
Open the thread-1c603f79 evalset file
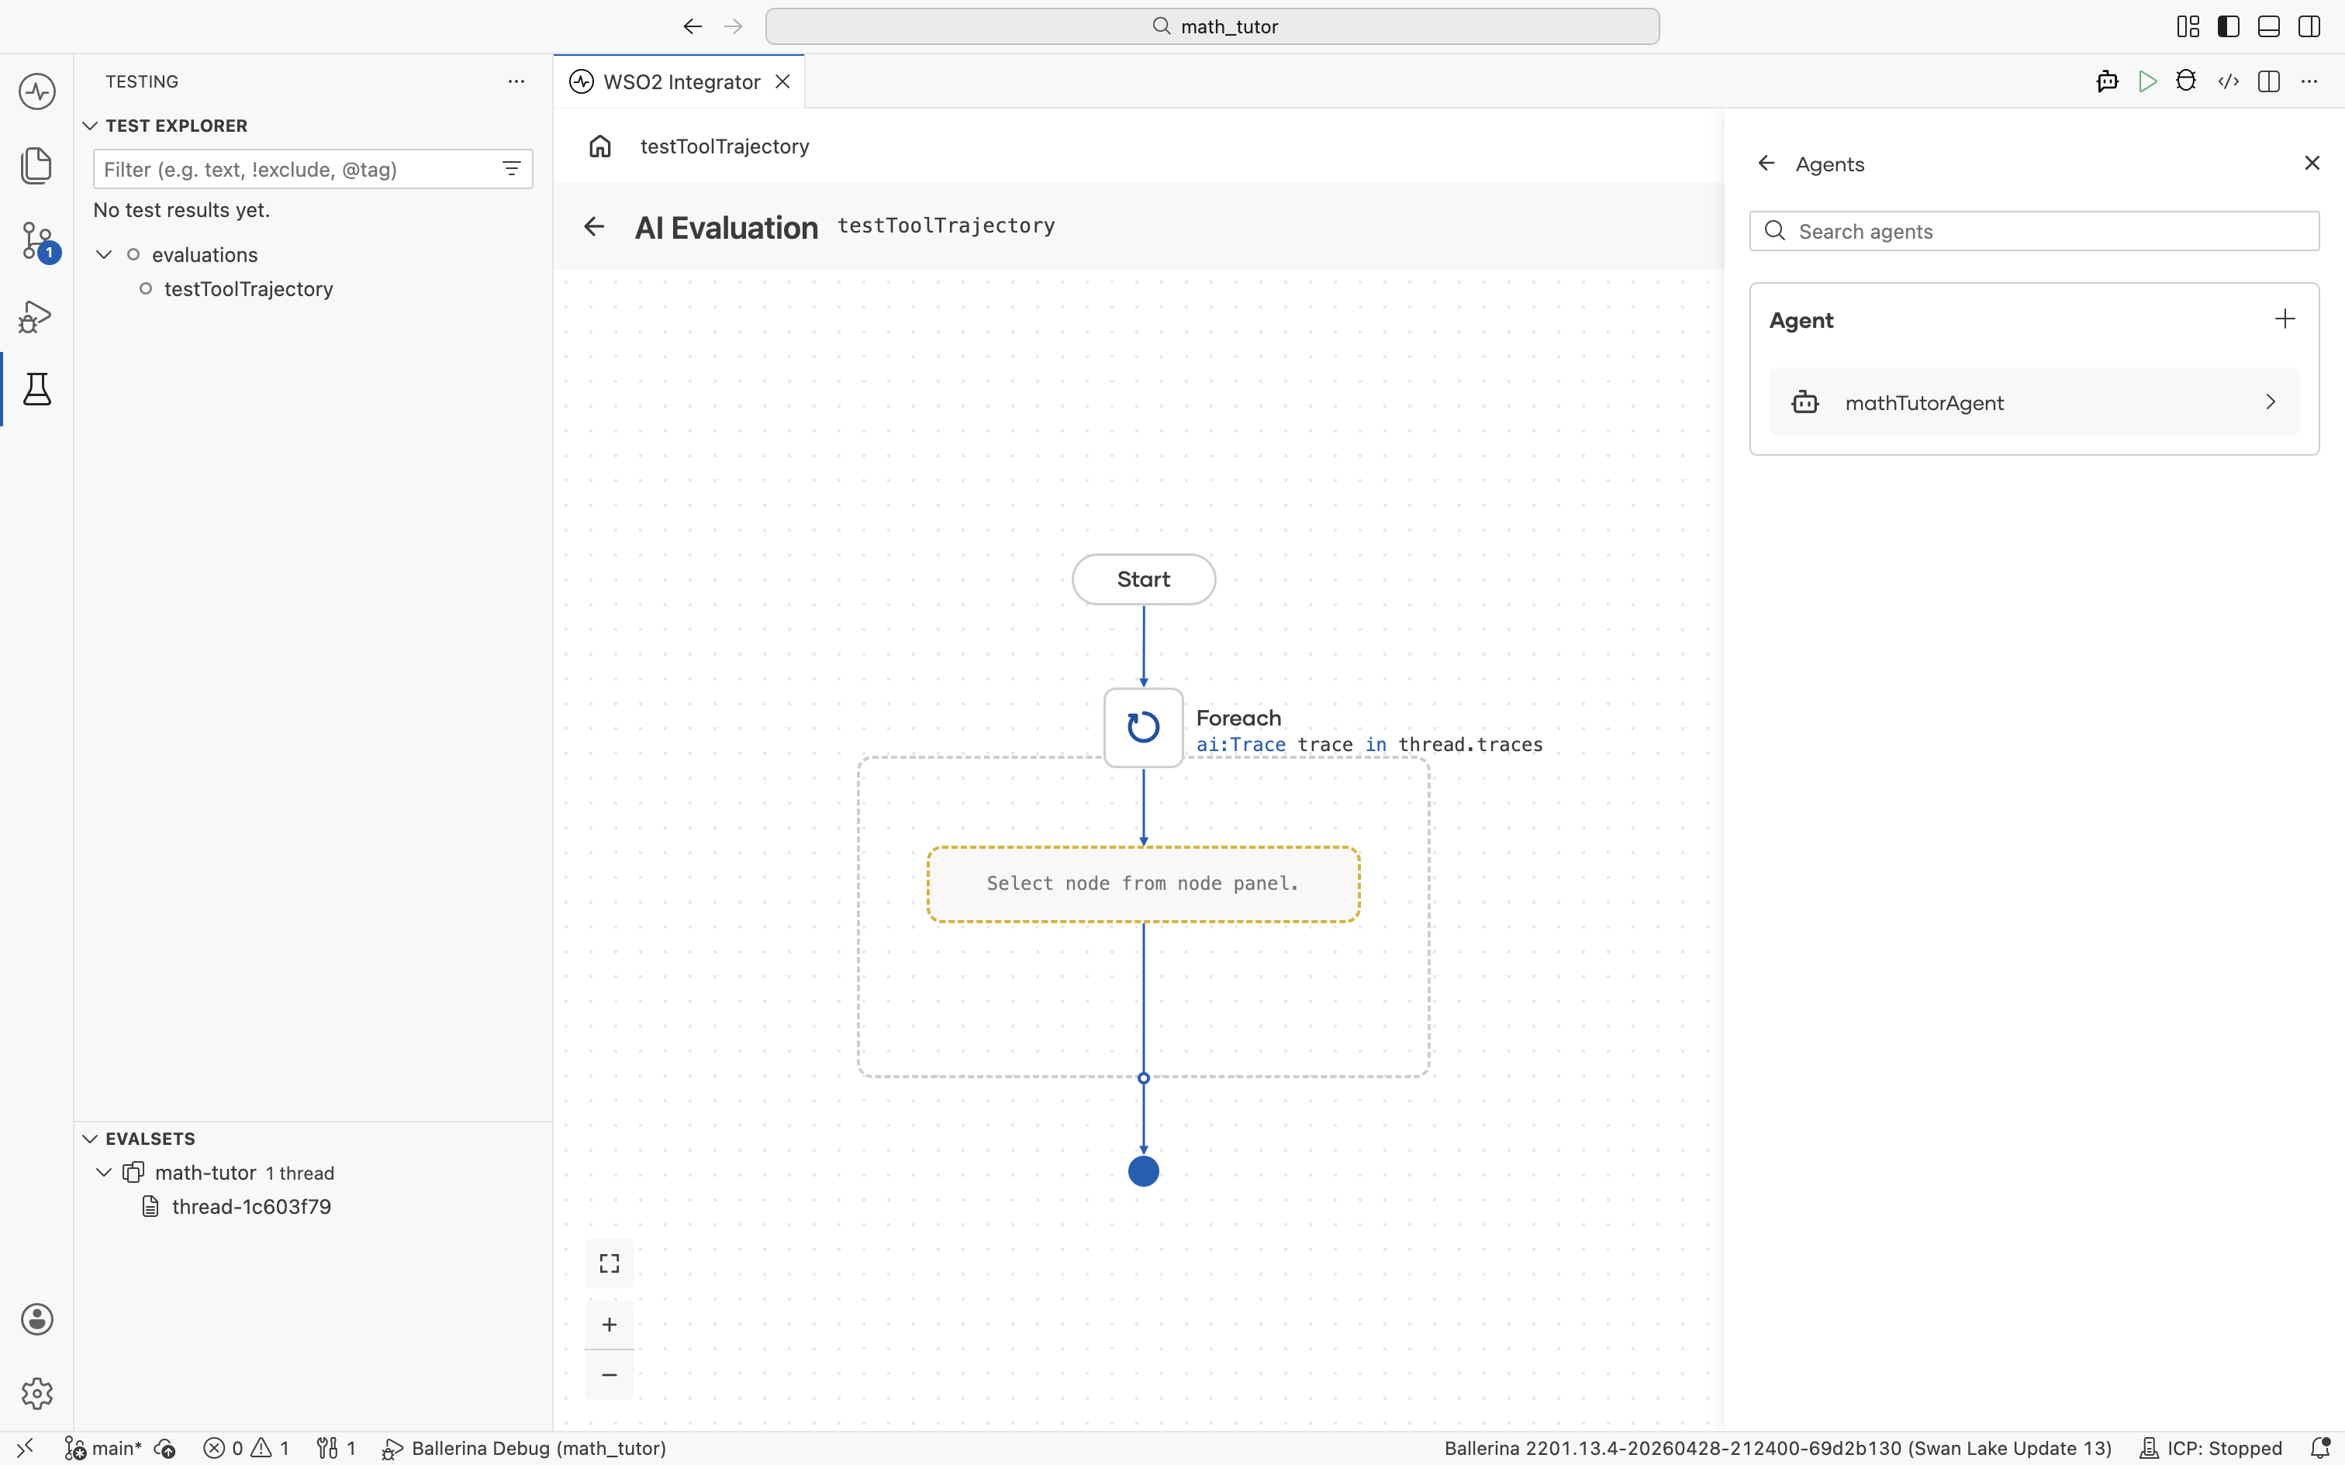(251, 1206)
